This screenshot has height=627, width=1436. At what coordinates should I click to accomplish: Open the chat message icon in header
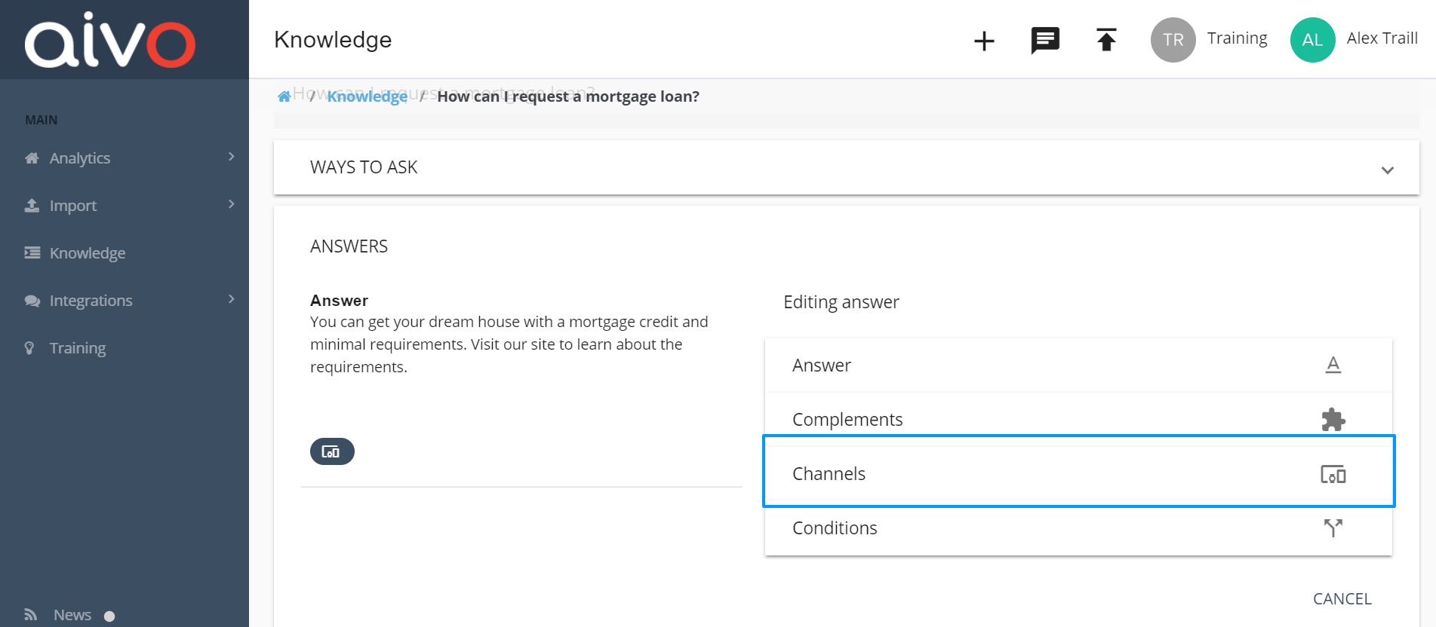click(1045, 40)
